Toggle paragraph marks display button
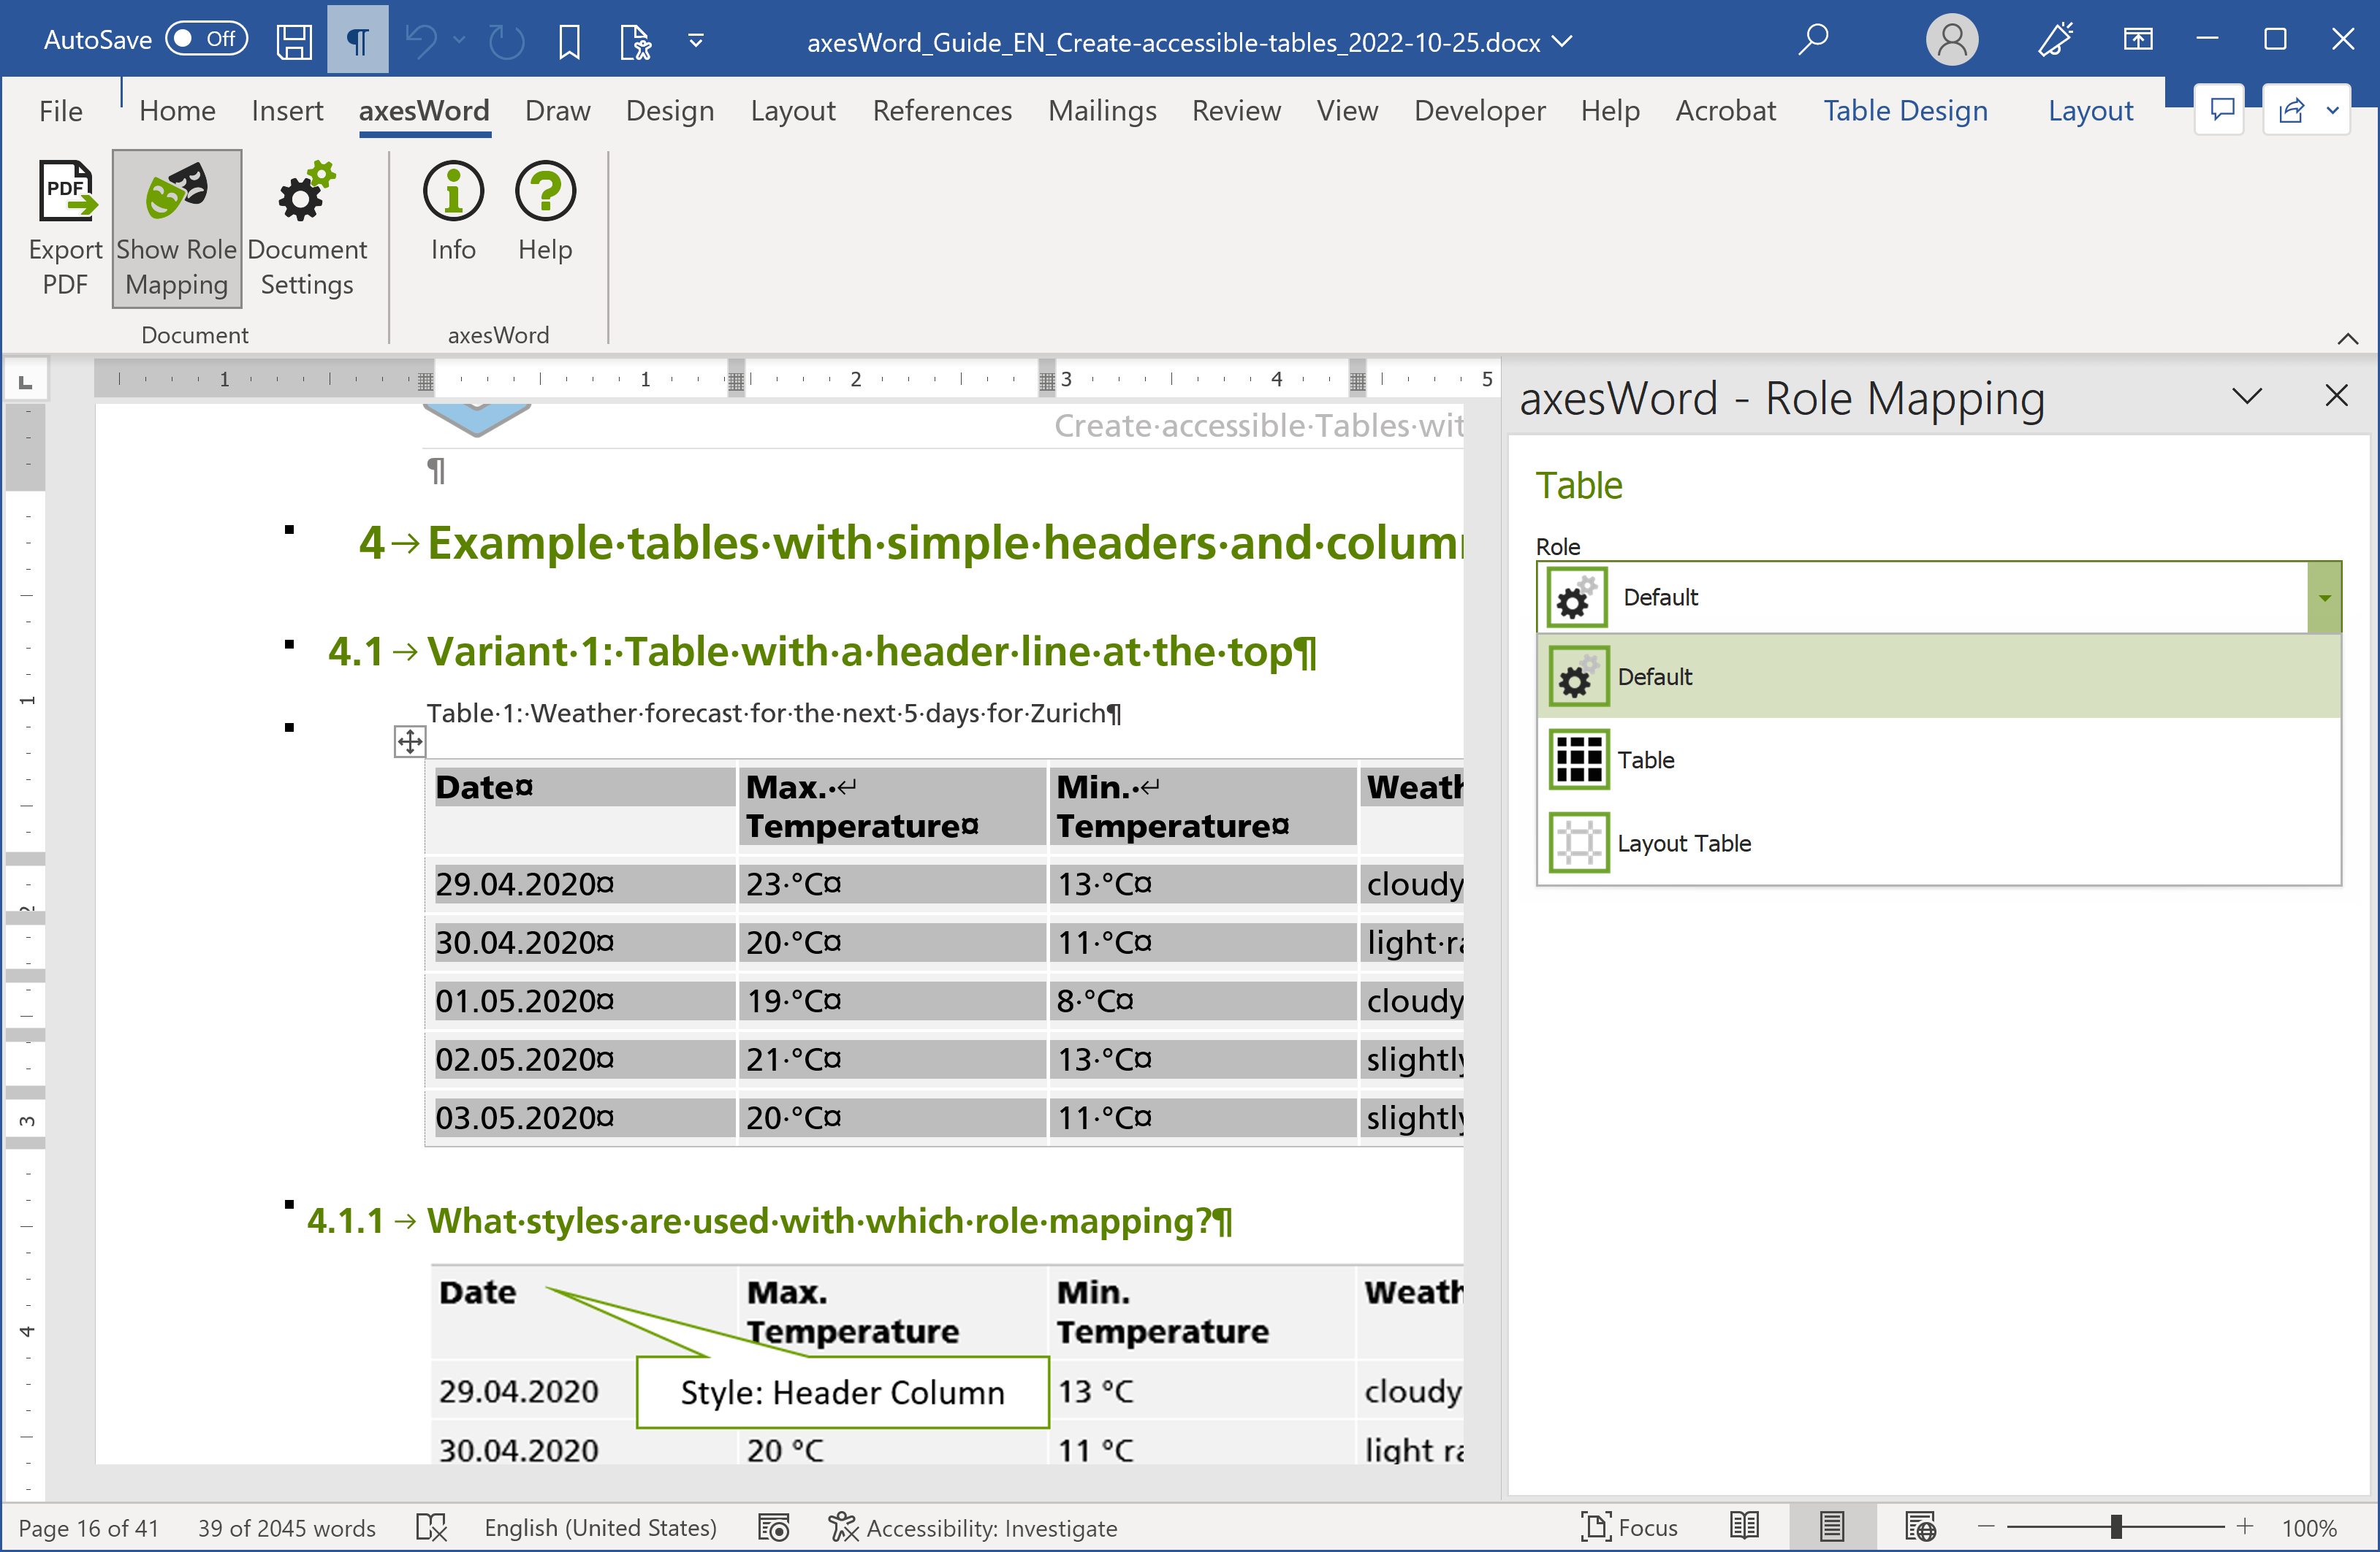The height and width of the screenshot is (1552, 2380). (x=357, y=41)
